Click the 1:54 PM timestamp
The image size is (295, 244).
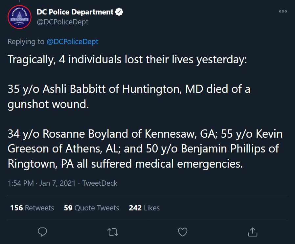pos(21,183)
